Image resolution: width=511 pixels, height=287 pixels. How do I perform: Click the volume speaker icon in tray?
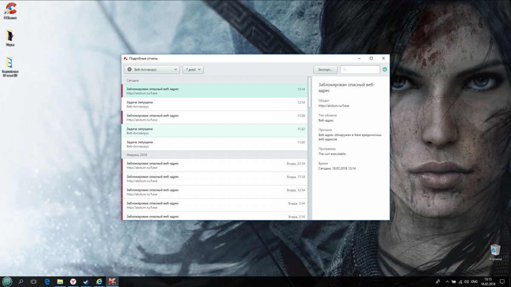click(x=466, y=281)
